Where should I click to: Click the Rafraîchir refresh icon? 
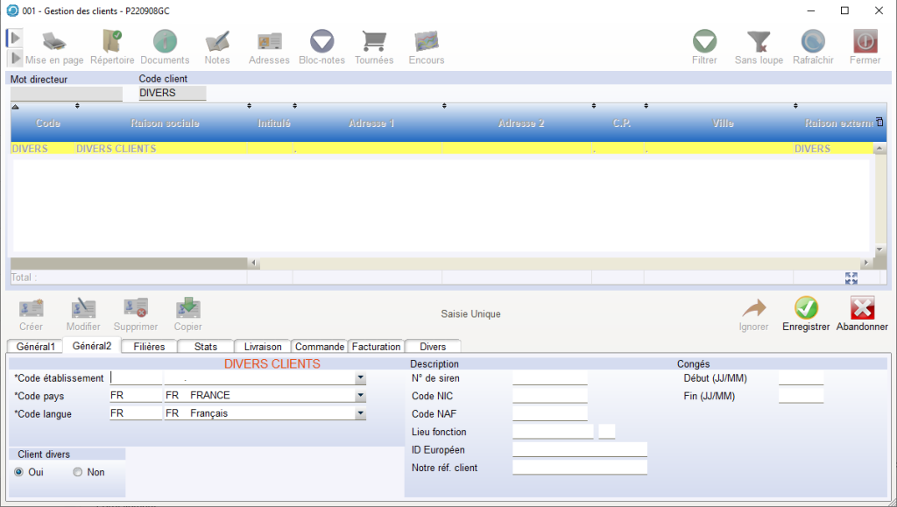click(x=813, y=42)
